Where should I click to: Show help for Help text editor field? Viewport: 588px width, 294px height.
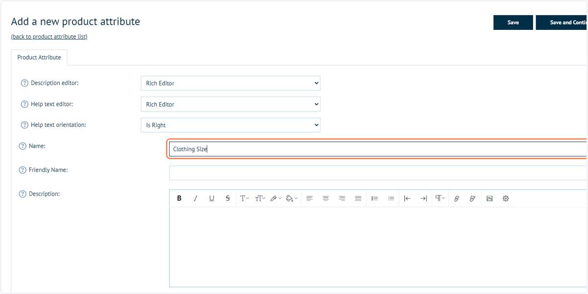(x=24, y=104)
